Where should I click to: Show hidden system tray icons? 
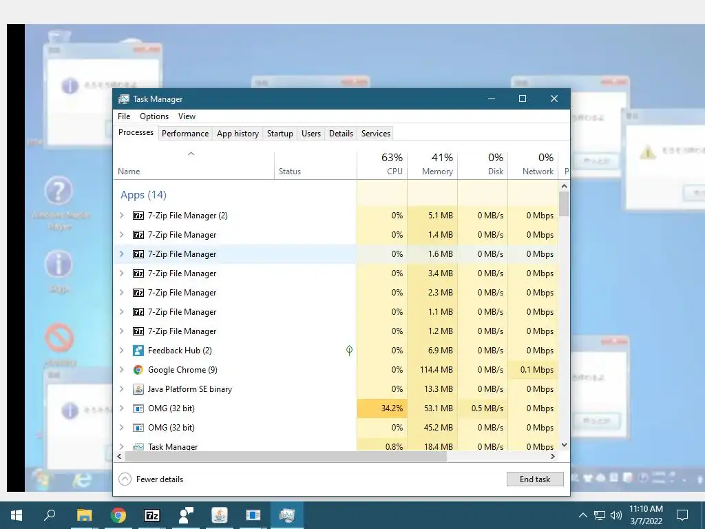(x=582, y=515)
